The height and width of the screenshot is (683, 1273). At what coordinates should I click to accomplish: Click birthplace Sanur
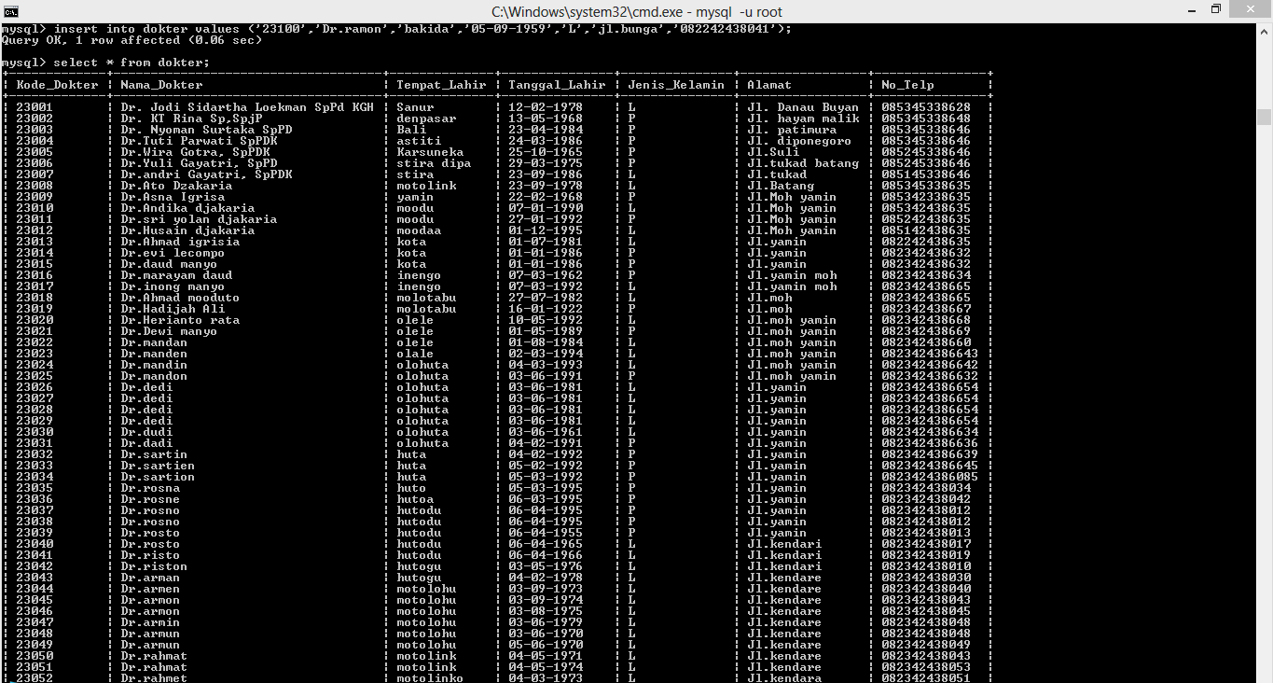(x=415, y=107)
